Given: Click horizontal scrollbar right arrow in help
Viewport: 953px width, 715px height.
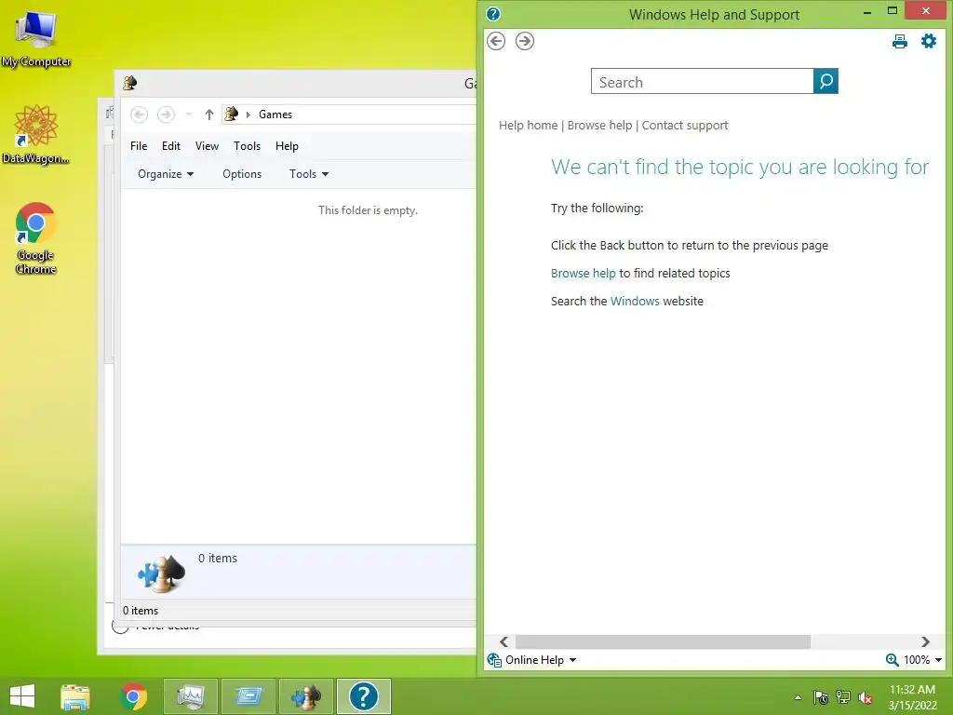Looking at the screenshot, I should 925,642.
